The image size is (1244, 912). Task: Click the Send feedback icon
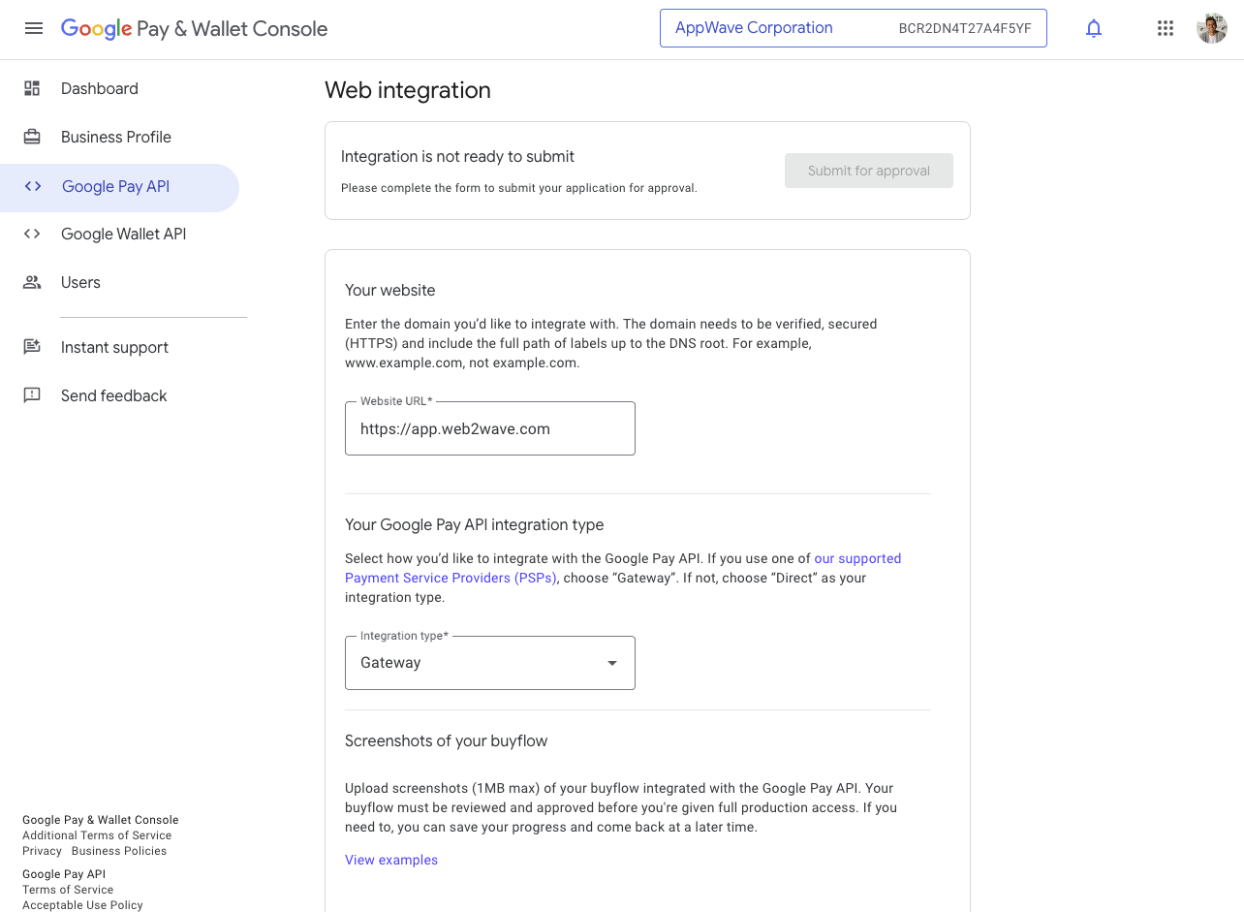coord(32,395)
